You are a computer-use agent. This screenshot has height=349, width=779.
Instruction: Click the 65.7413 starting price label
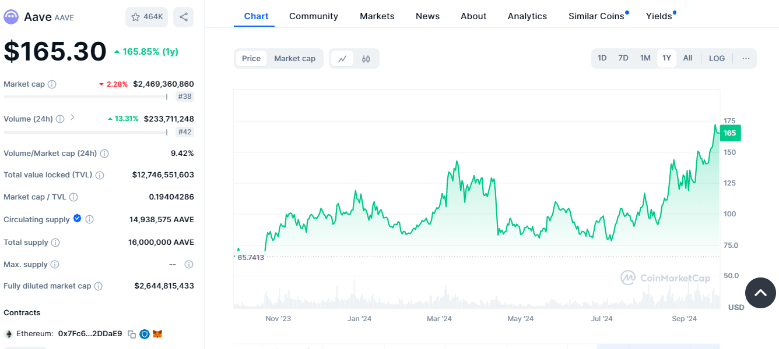click(x=251, y=257)
